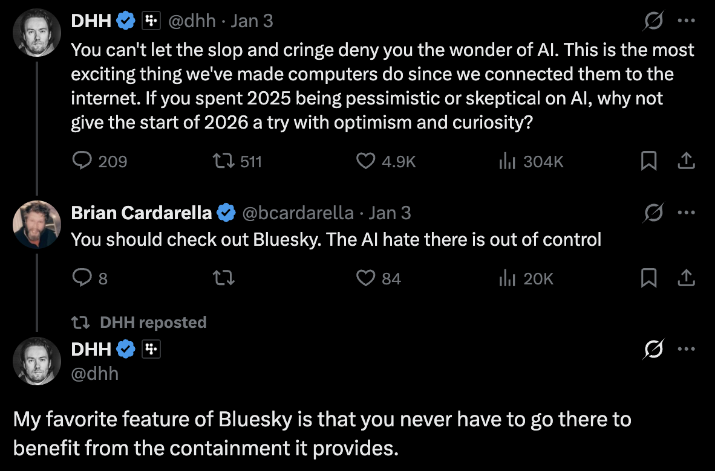Expand options on Brian Cardarella's reply
The height and width of the screenshot is (471, 715).
[x=687, y=212]
